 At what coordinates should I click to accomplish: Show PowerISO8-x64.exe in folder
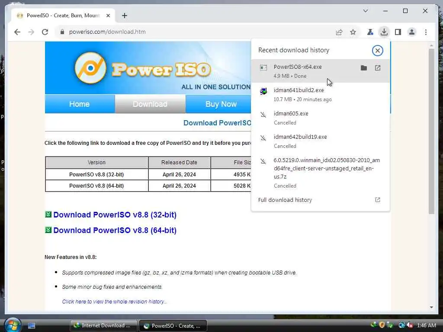[364, 68]
